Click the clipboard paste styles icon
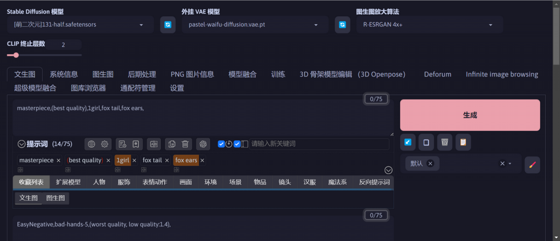Image resolution: width=560 pixels, height=241 pixels. click(463, 143)
